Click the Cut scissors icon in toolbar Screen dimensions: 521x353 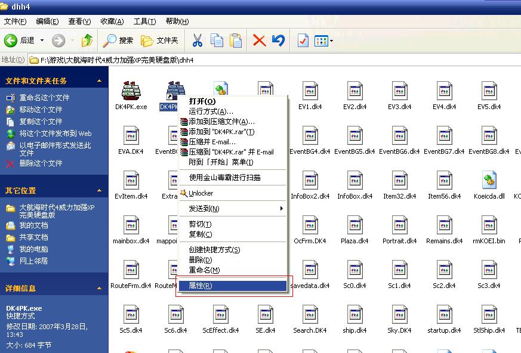coord(197,41)
